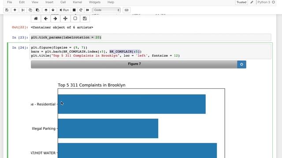
Task: Move selected cell down arrow
Action: coord(53,10)
